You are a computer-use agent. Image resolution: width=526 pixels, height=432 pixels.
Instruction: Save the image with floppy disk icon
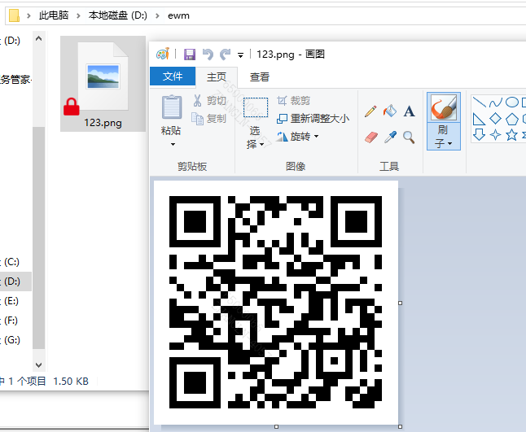[x=190, y=55]
